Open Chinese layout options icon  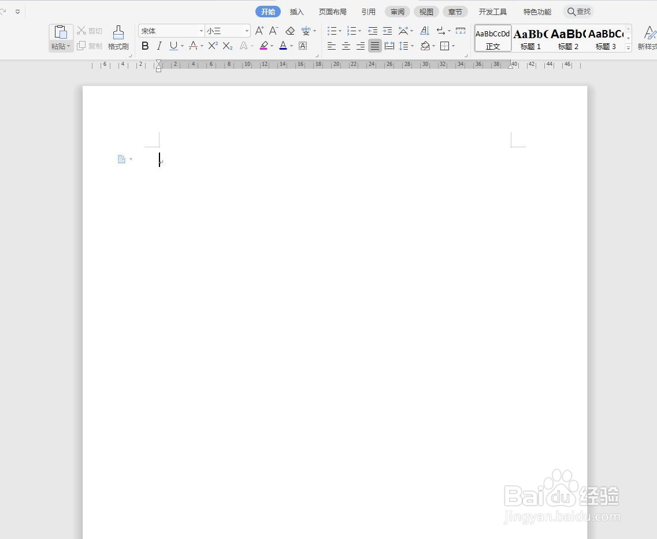403,31
